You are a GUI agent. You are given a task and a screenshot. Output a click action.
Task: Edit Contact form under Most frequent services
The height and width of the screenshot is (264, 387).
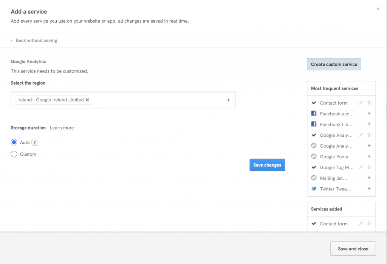pyautogui.click(x=361, y=103)
